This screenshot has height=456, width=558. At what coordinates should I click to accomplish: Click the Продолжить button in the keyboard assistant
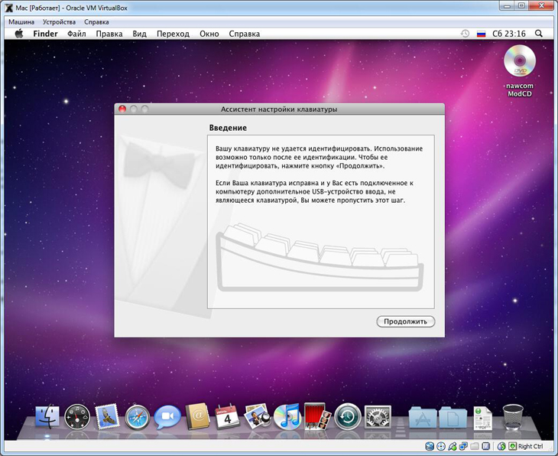(x=405, y=321)
